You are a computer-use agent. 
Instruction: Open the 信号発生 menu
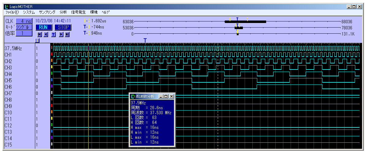[78, 12]
